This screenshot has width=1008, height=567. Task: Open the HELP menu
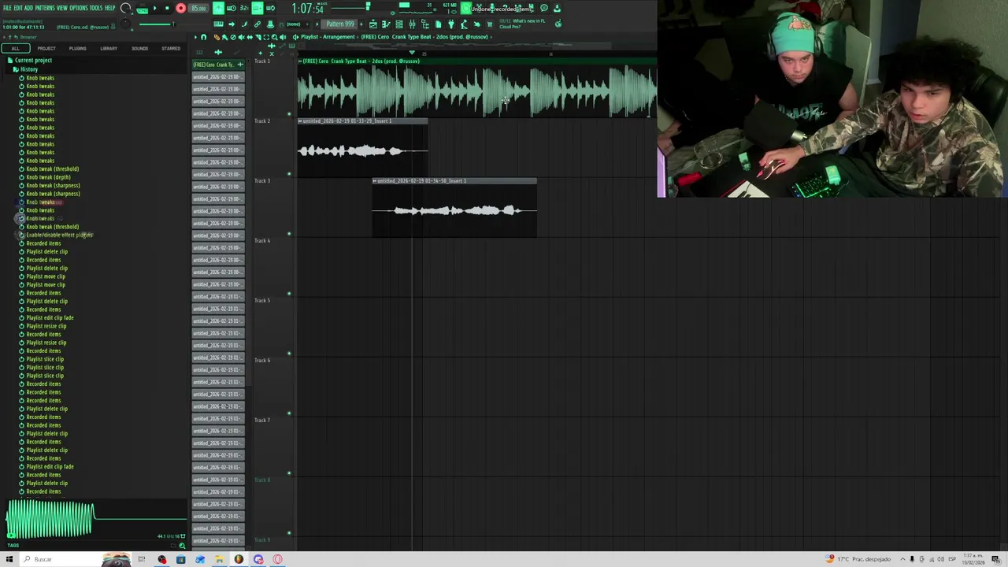pos(110,8)
